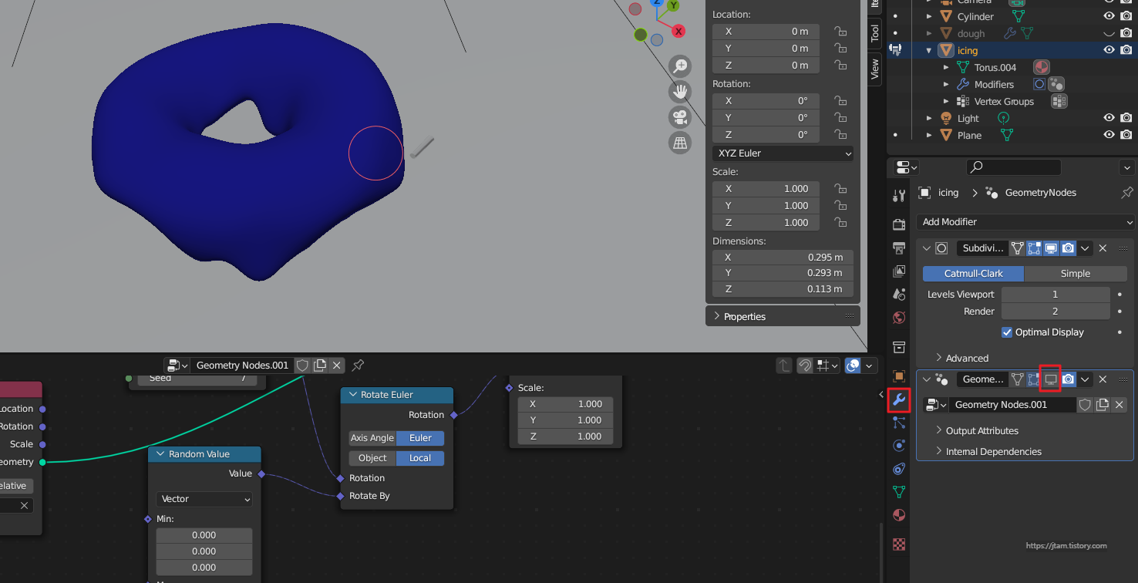Click the hand pan view icon

pyautogui.click(x=679, y=92)
